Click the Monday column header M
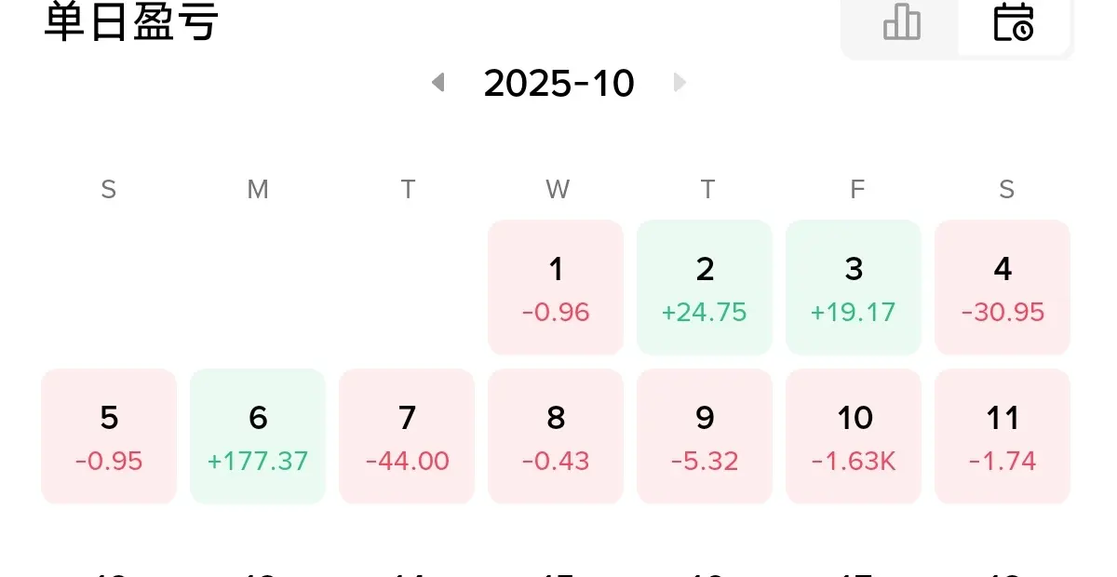The height and width of the screenshot is (577, 1117). [258, 190]
